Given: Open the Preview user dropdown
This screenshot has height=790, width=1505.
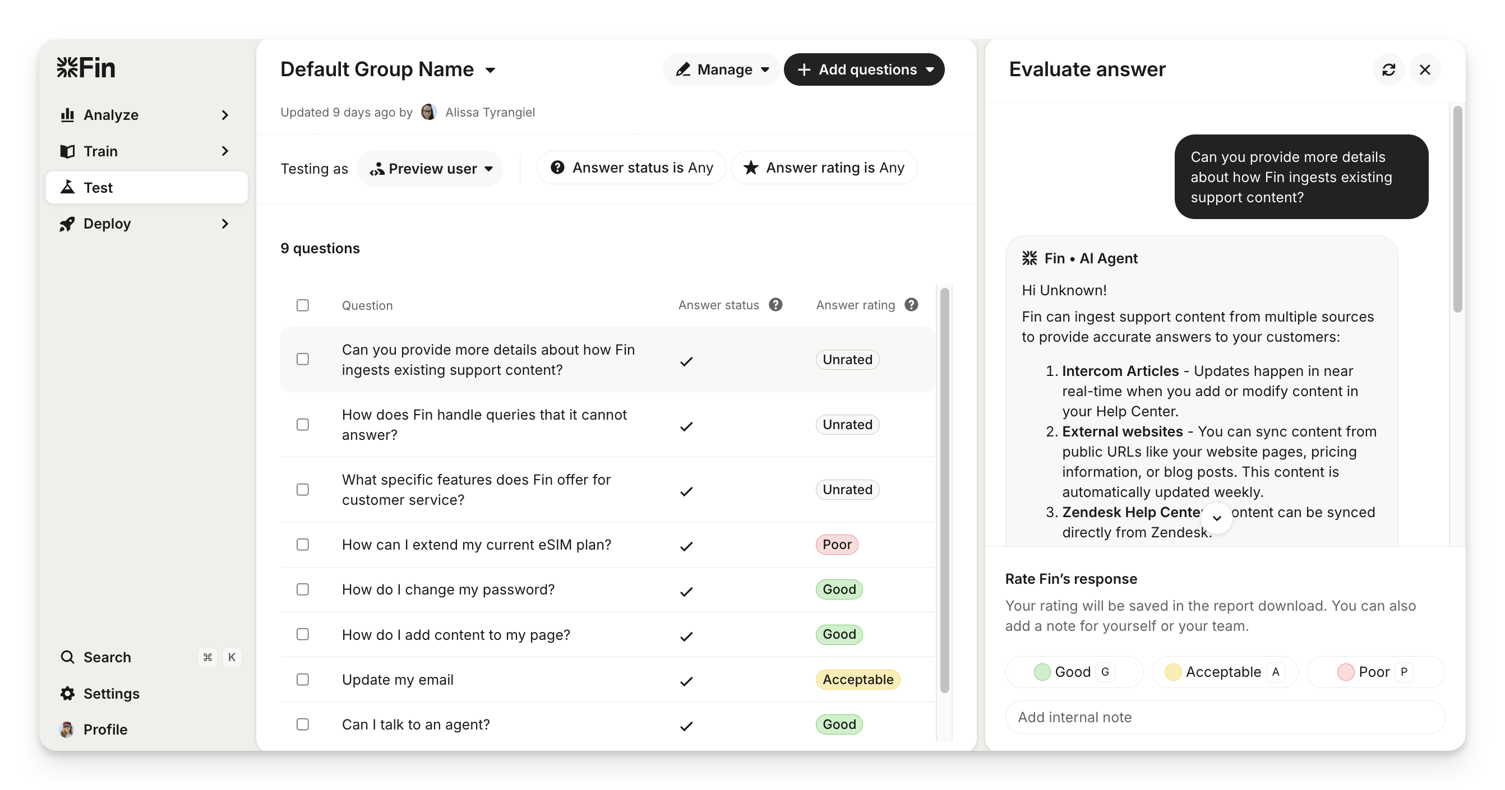Looking at the screenshot, I should pos(431,169).
